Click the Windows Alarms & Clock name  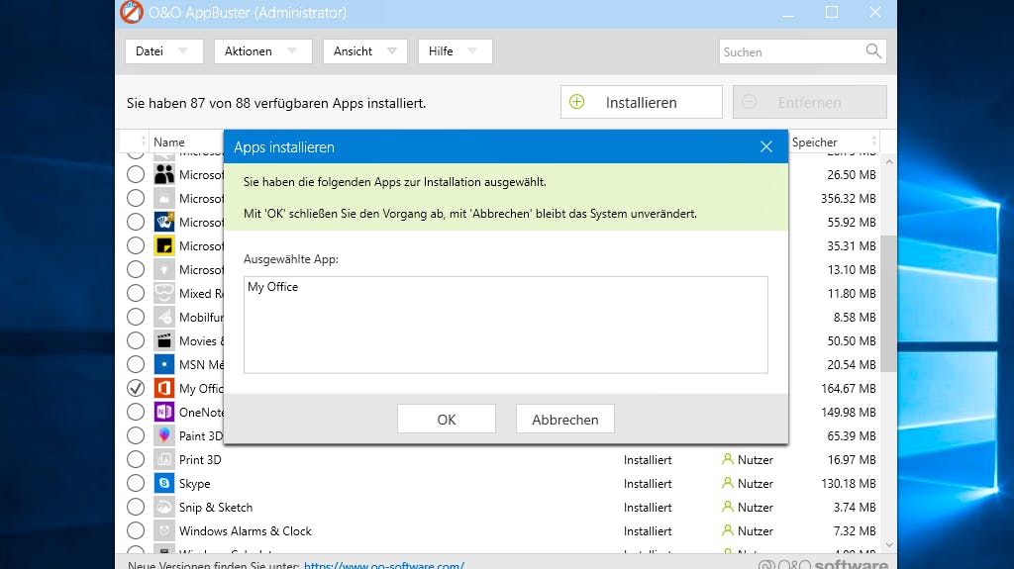[246, 530]
